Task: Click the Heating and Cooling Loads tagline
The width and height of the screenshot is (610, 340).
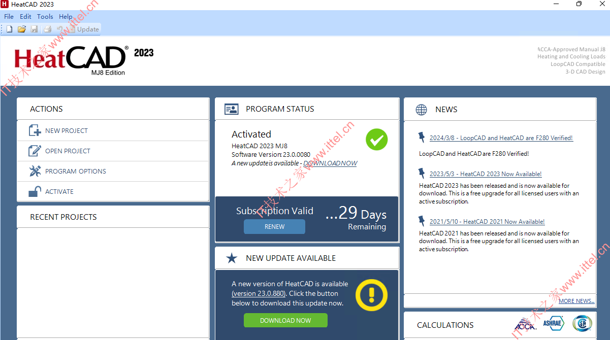Action: (571, 57)
